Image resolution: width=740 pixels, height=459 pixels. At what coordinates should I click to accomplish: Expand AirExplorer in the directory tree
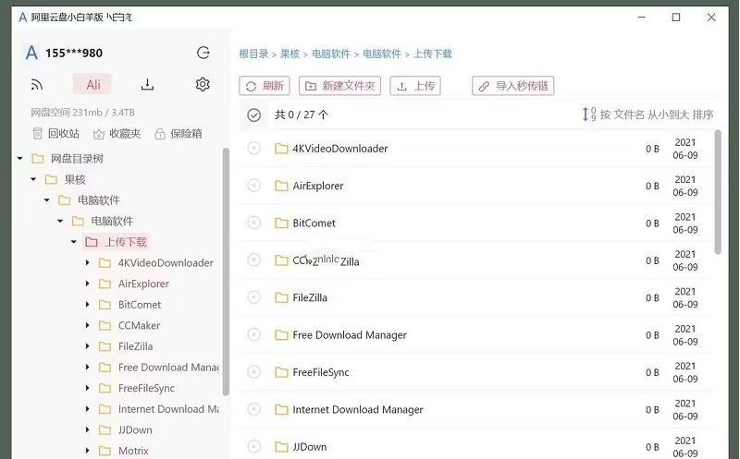(87, 284)
